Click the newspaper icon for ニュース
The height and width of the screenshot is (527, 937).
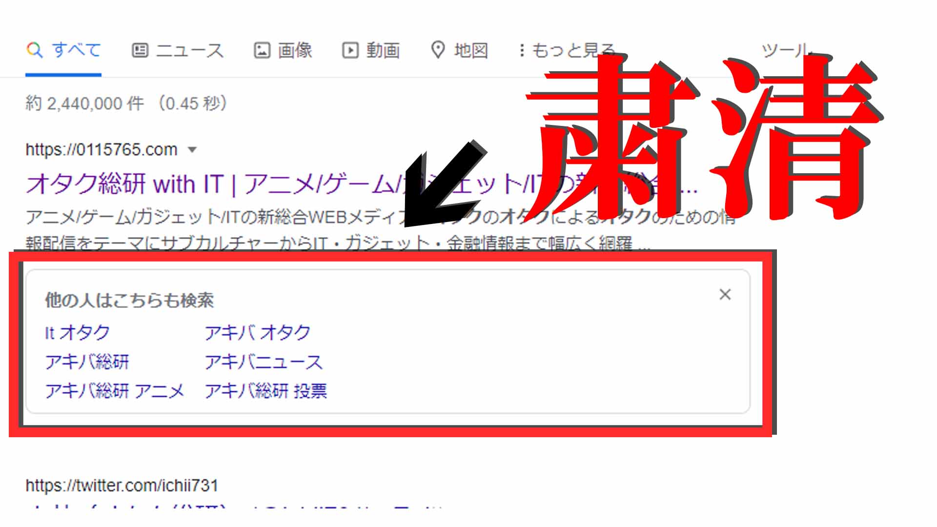pyautogui.click(x=140, y=50)
